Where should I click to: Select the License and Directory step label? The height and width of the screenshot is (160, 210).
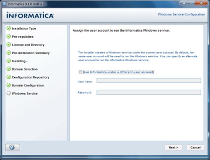tap(28, 45)
